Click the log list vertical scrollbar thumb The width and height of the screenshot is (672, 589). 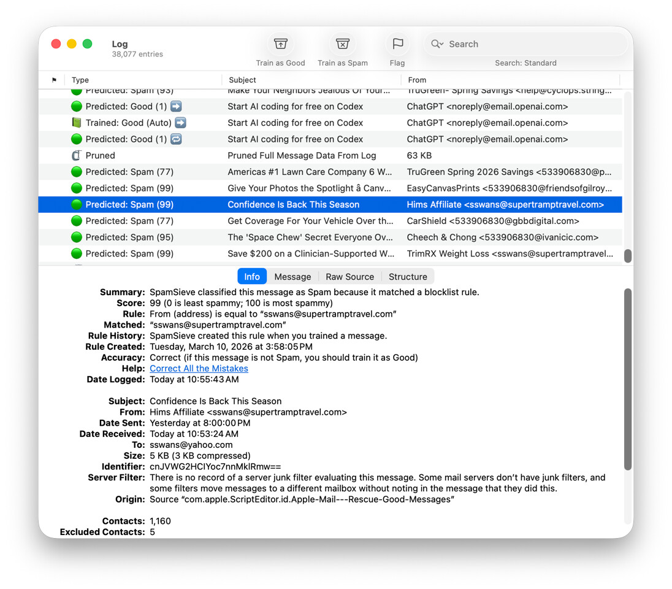pos(627,256)
